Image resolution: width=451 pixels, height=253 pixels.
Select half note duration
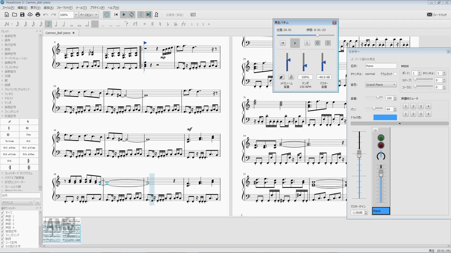(63, 24)
